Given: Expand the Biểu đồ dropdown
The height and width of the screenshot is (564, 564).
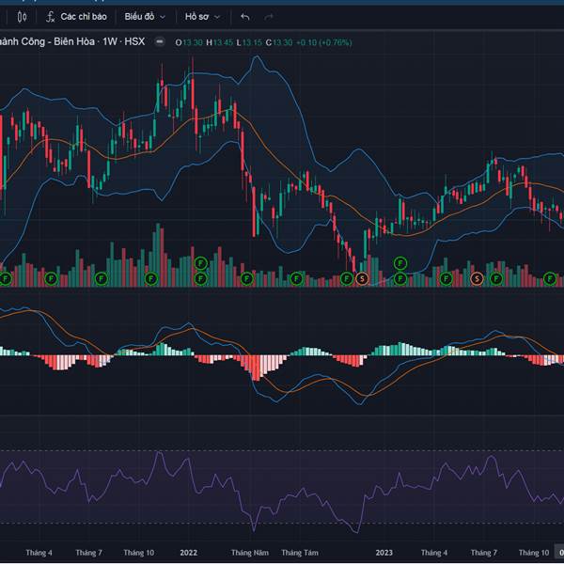Looking at the screenshot, I should click(x=145, y=17).
